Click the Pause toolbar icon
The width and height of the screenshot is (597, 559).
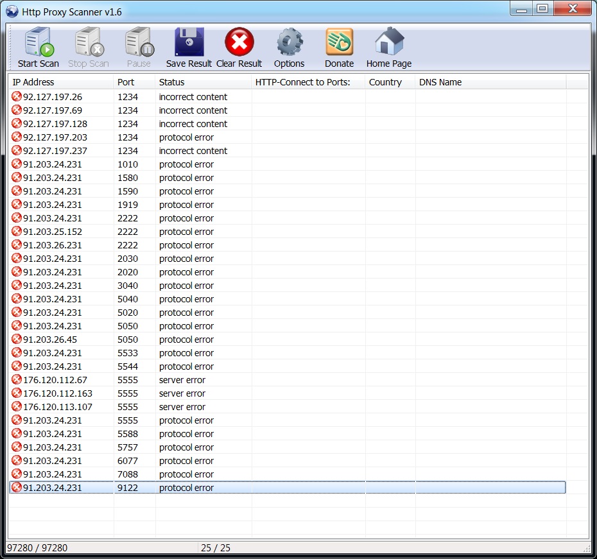coord(139,42)
